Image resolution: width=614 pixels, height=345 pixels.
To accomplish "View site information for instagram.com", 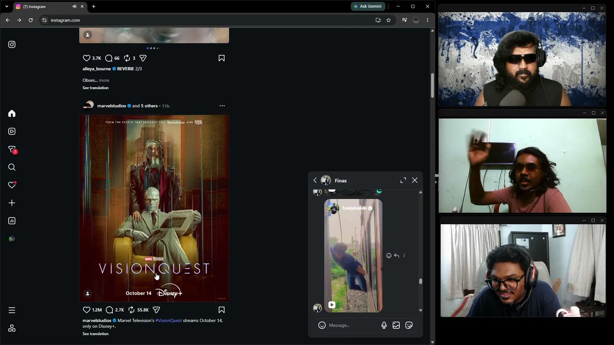I will point(44,20).
